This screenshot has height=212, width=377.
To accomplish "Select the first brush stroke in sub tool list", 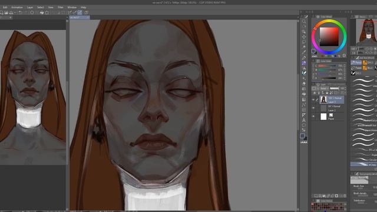I will coord(363,80).
